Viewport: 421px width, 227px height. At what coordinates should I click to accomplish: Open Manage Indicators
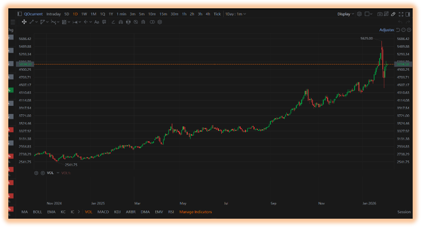coord(195,212)
